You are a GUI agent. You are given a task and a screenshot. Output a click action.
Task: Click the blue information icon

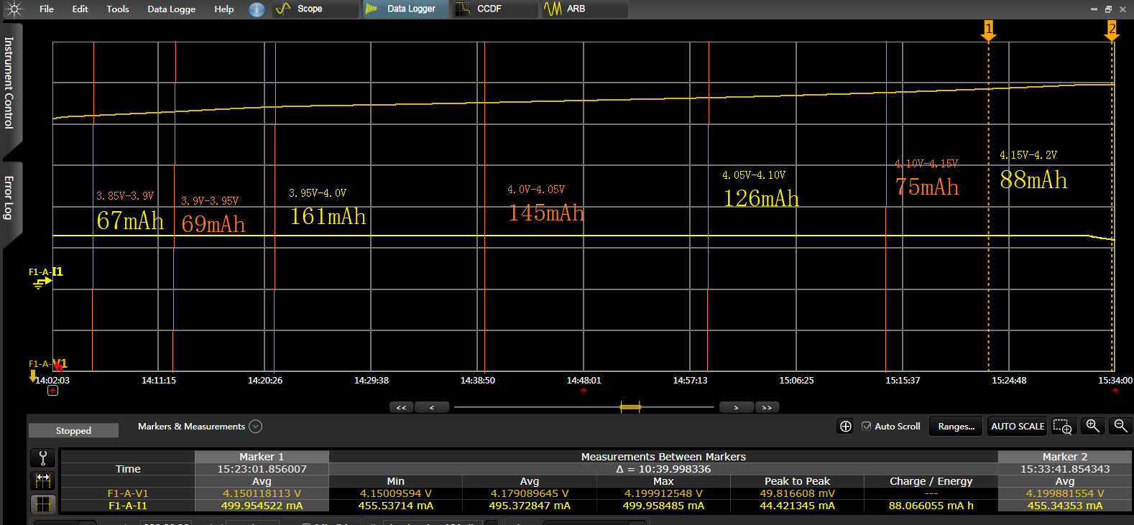click(257, 9)
